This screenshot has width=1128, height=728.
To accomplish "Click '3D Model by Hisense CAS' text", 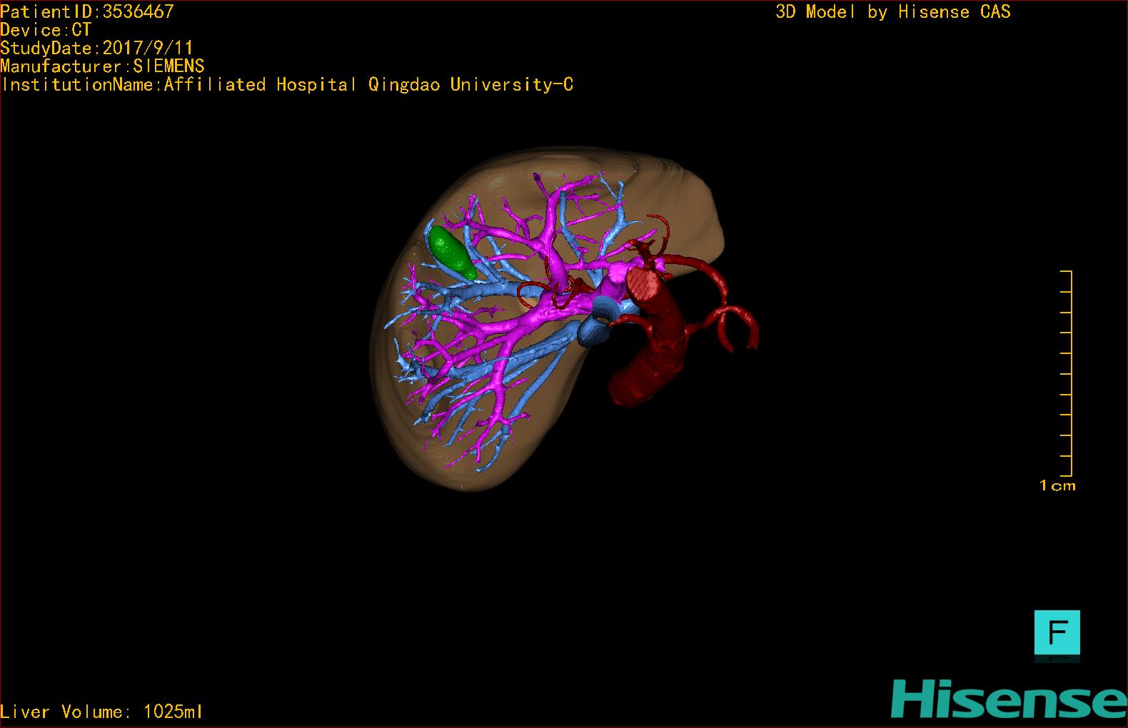I will [893, 11].
